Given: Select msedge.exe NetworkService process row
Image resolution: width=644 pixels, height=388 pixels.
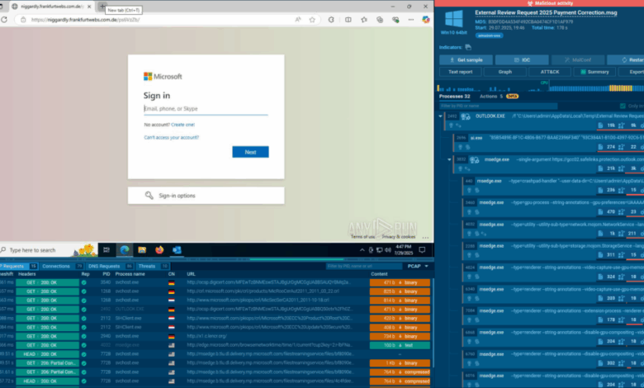Looking at the screenshot, I should click(553, 229).
